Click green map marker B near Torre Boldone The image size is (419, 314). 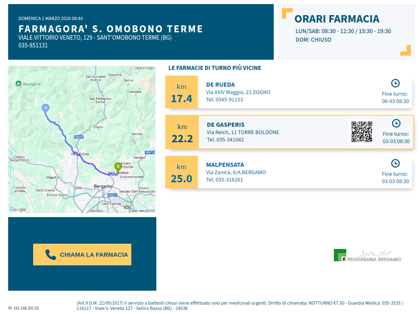[x=118, y=166]
